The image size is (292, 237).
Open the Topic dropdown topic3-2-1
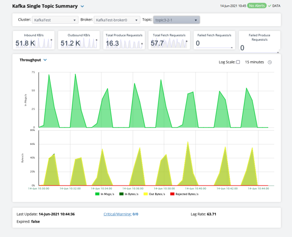pos(176,20)
